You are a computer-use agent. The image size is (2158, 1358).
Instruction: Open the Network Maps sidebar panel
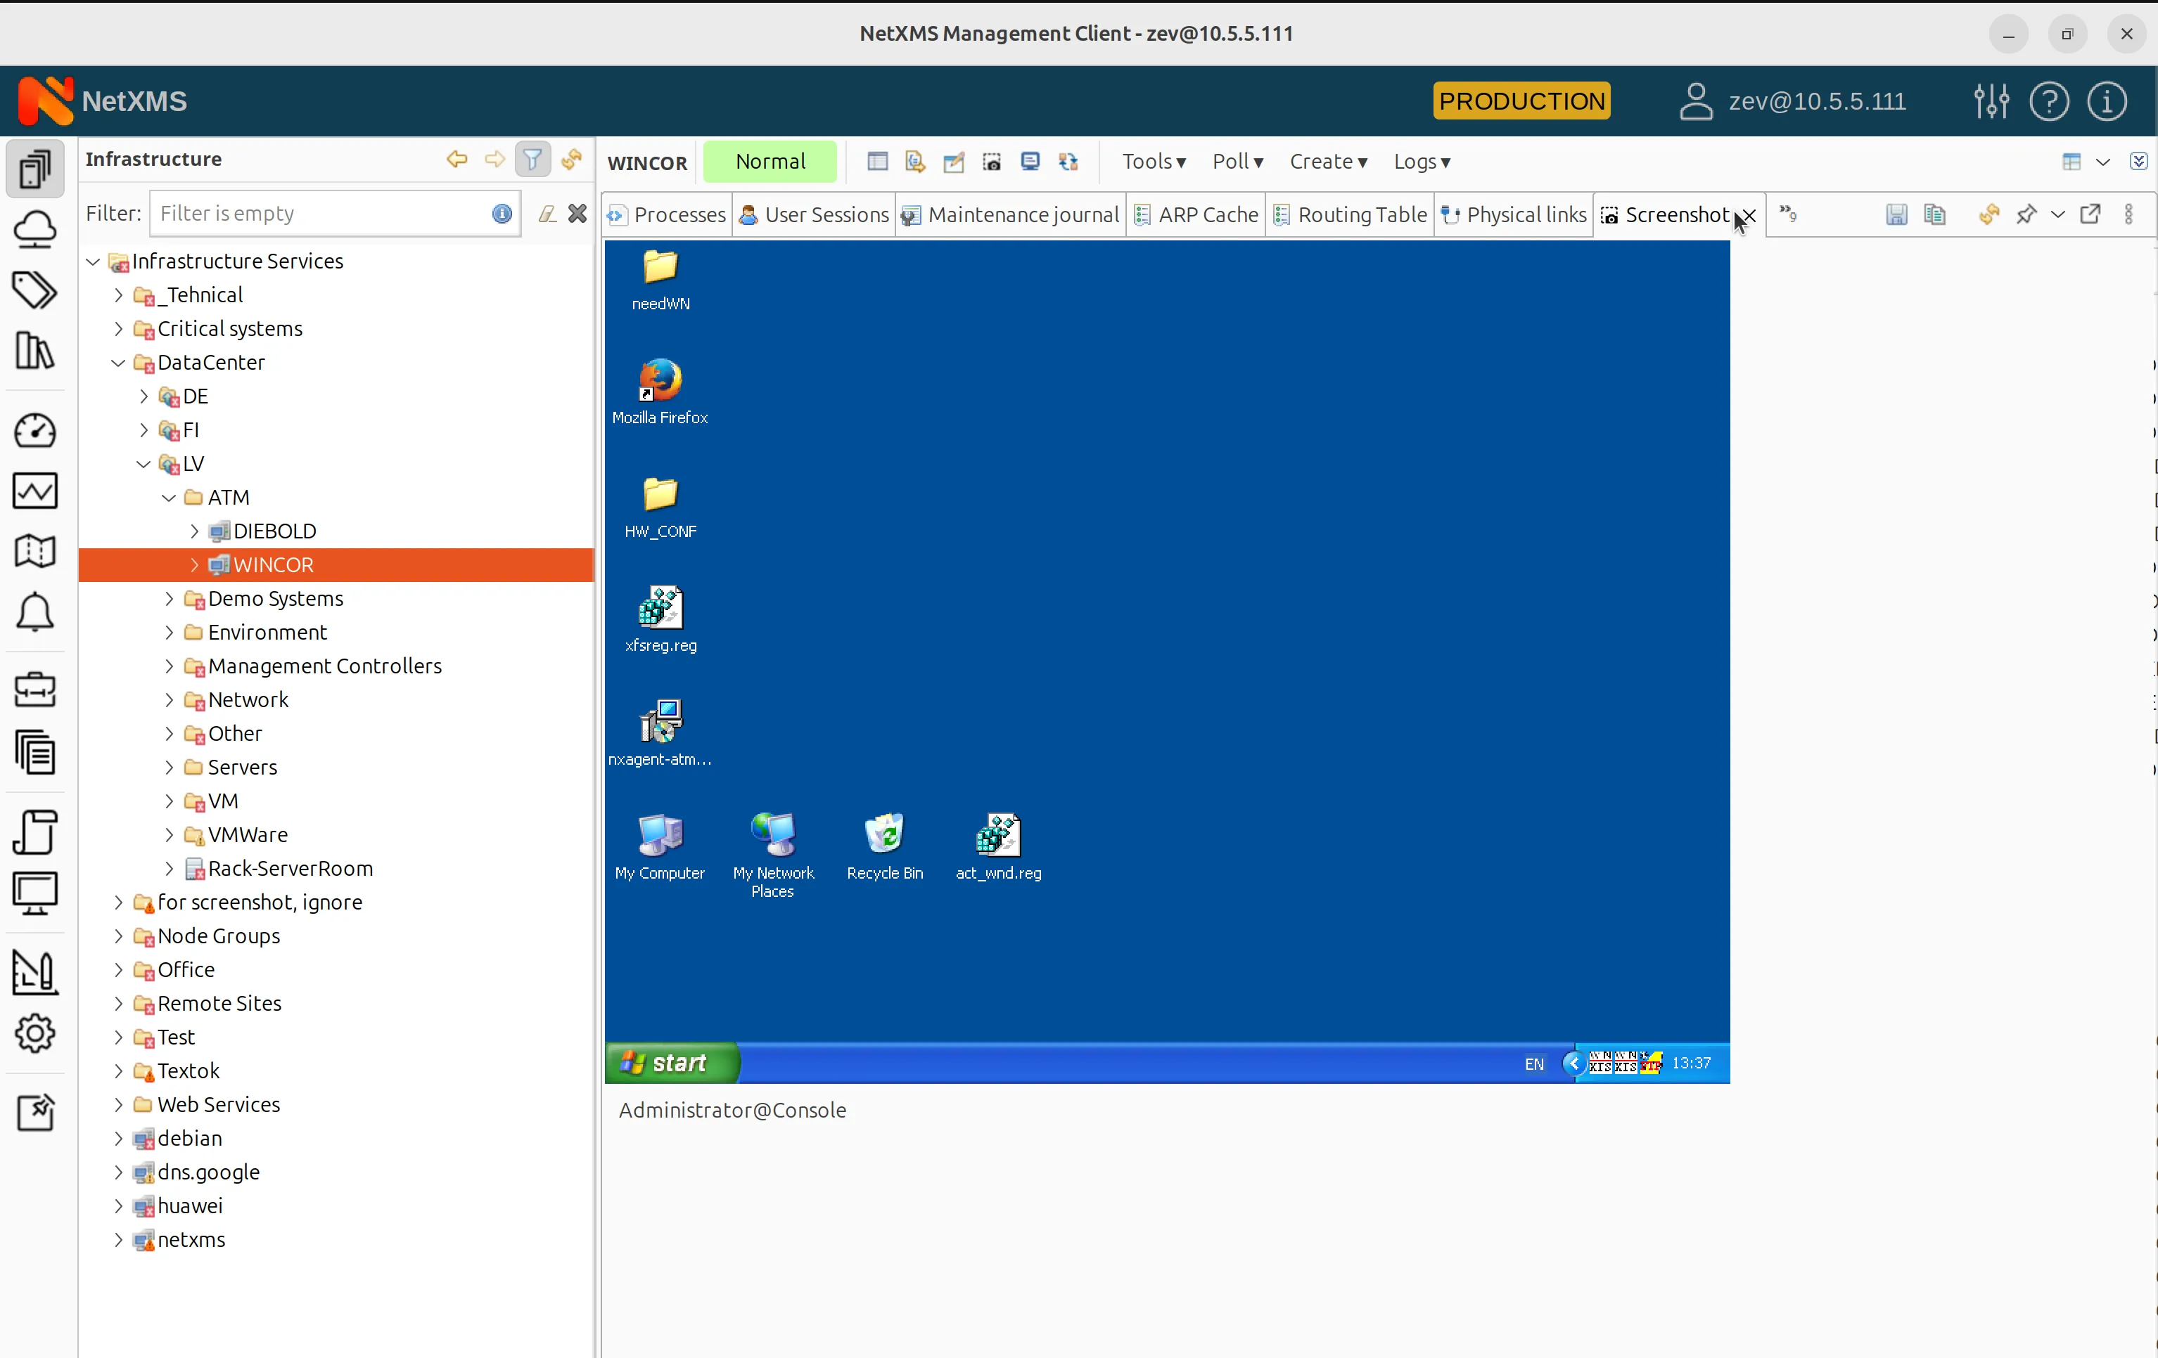coord(36,550)
